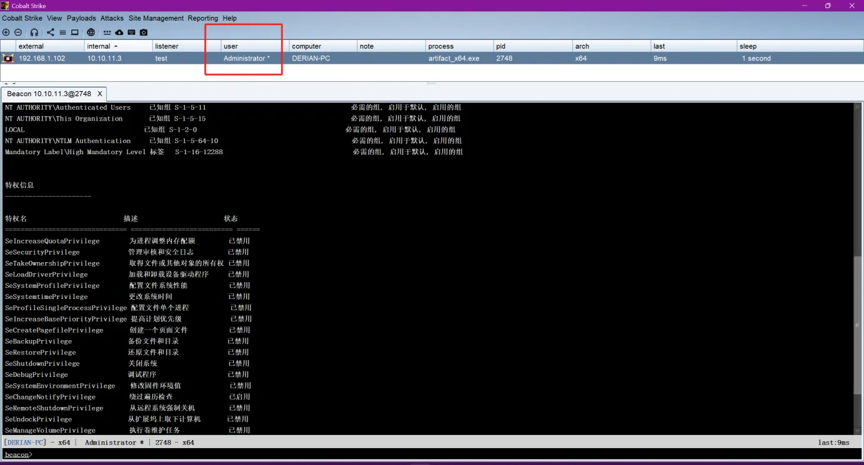Sort sessions by last column header

694,46
